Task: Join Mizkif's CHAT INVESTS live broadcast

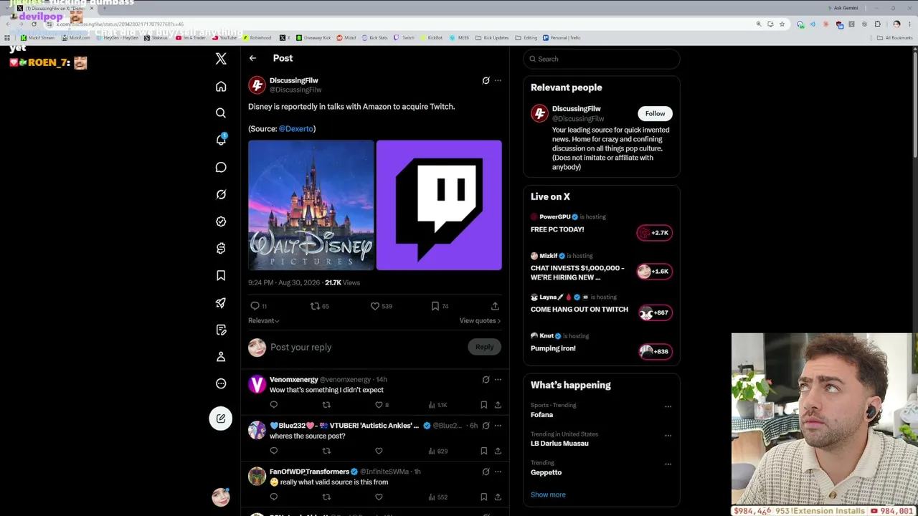Action: point(654,271)
